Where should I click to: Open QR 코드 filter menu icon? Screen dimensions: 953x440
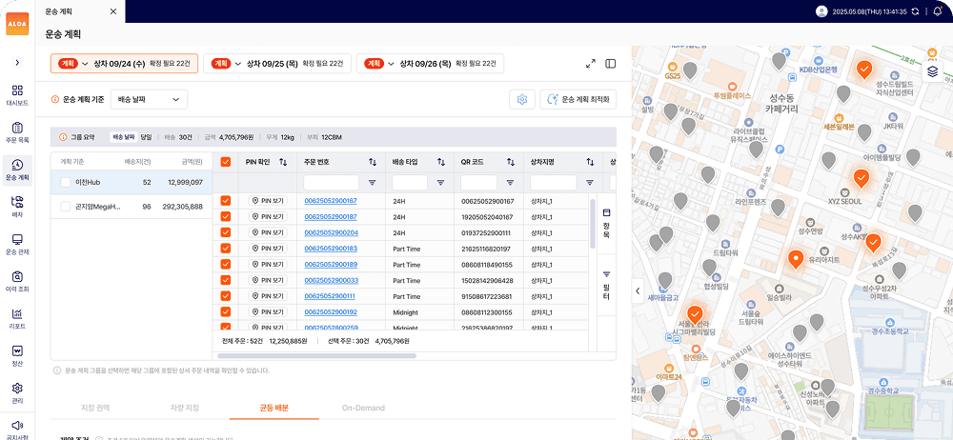click(x=511, y=182)
